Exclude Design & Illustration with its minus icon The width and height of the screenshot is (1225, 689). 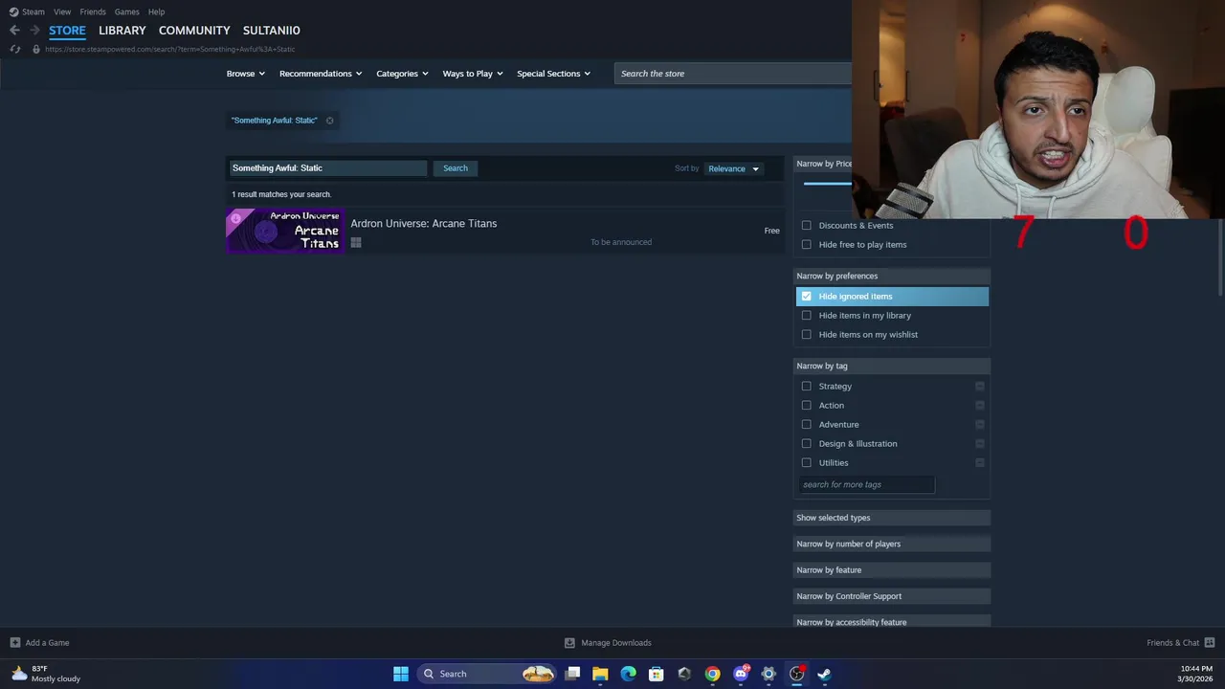pyautogui.click(x=980, y=444)
